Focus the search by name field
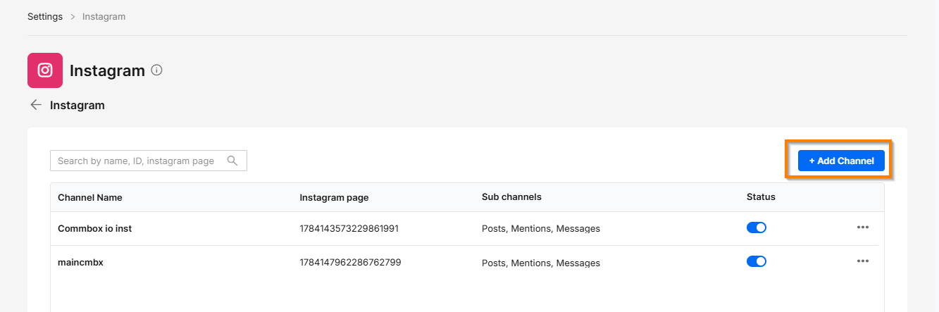 149,161
